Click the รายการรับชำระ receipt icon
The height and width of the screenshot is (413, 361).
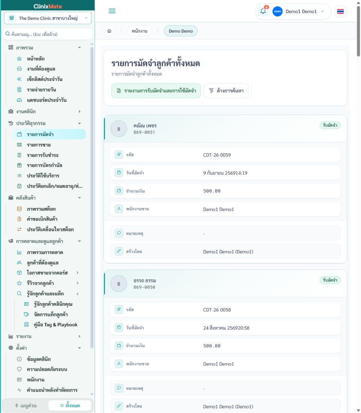(19, 155)
